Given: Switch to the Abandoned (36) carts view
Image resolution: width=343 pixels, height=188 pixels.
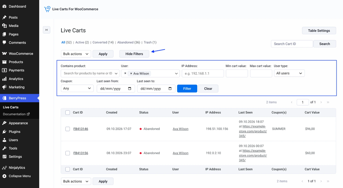Looking at the screenshot, I should tap(129, 42).
